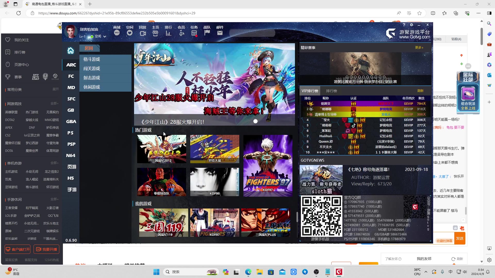Open the help question mark icon
Viewport: 495px width, 278px height.
click(x=404, y=25)
